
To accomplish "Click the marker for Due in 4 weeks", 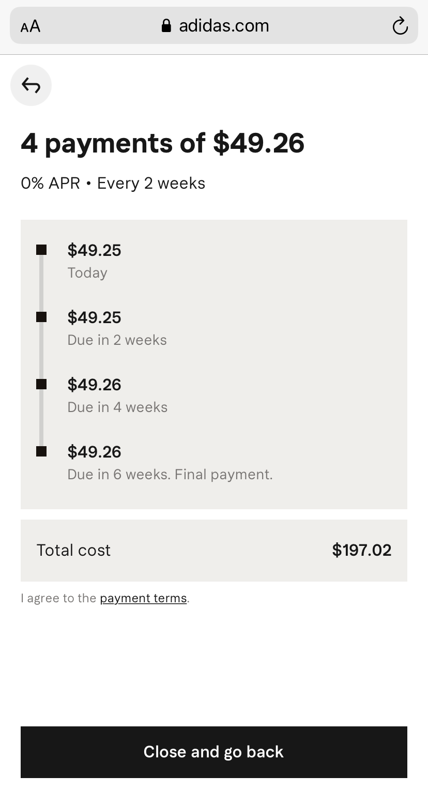I will point(41,384).
